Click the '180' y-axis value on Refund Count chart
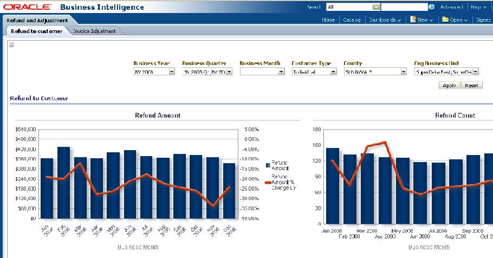Image resolution: width=493 pixels, height=258 pixels. coord(317,130)
